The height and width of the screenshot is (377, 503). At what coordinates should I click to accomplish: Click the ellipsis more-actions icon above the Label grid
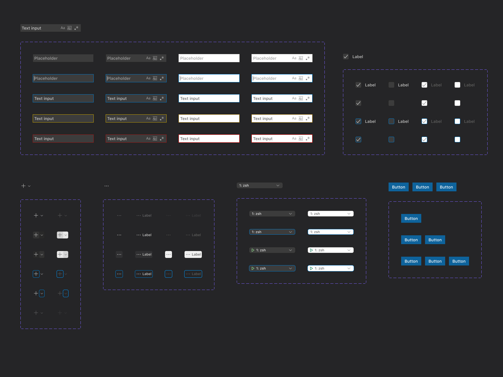[x=107, y=186]
